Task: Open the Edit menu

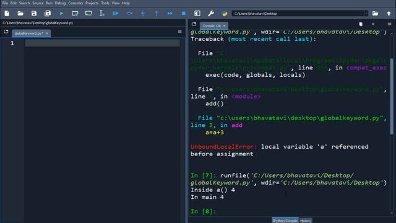Action: pyautogui.click(x=14, y=3)
